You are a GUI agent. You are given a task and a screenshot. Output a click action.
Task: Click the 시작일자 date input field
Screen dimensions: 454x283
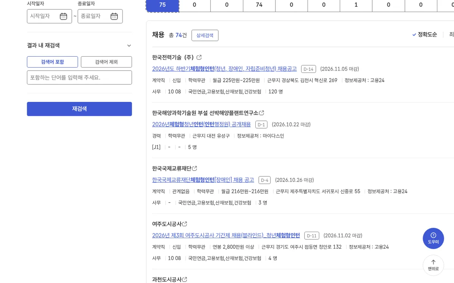point(49,16)
